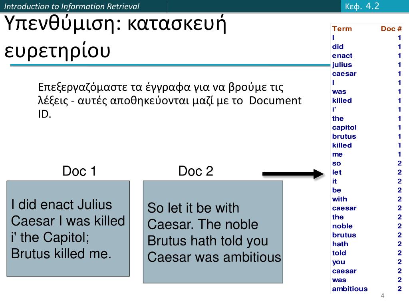Click the 'Introduction to Information Retrieval' header text

(72, 6)
